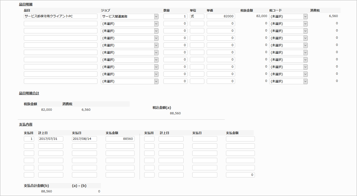Expand the ジョブ dropdown in the second item row
357x196 pixels.
point(130,24)
